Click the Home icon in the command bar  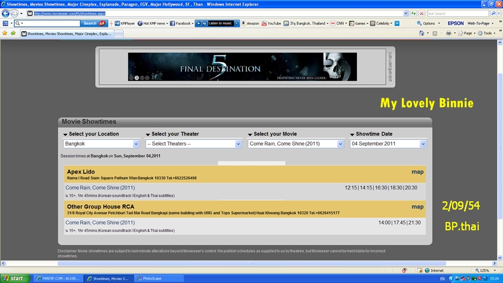click(421, 33)
